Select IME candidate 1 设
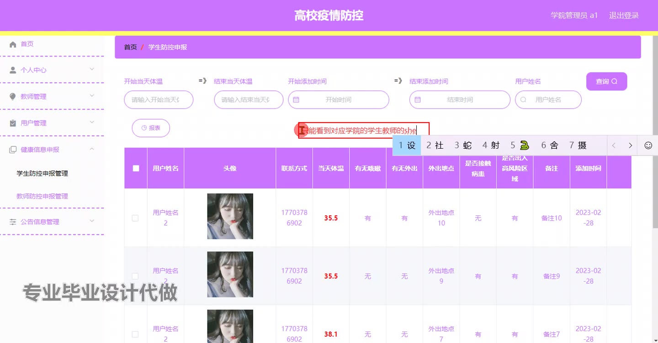The width and height of the screenshot is (658, 343). (x=407, y=146)
